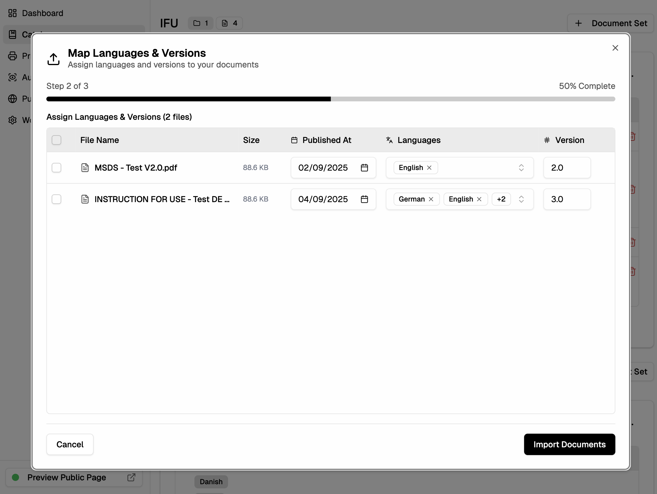Open Dashboard in the sidebar

[42, 13]
